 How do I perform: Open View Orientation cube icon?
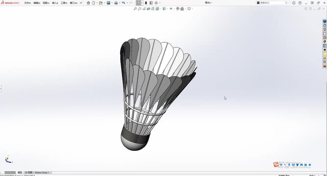point(157,9)
